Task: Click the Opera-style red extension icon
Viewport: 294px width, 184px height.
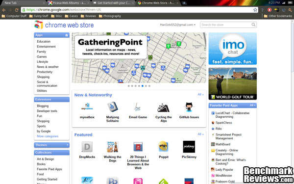Action: (269, 10)
